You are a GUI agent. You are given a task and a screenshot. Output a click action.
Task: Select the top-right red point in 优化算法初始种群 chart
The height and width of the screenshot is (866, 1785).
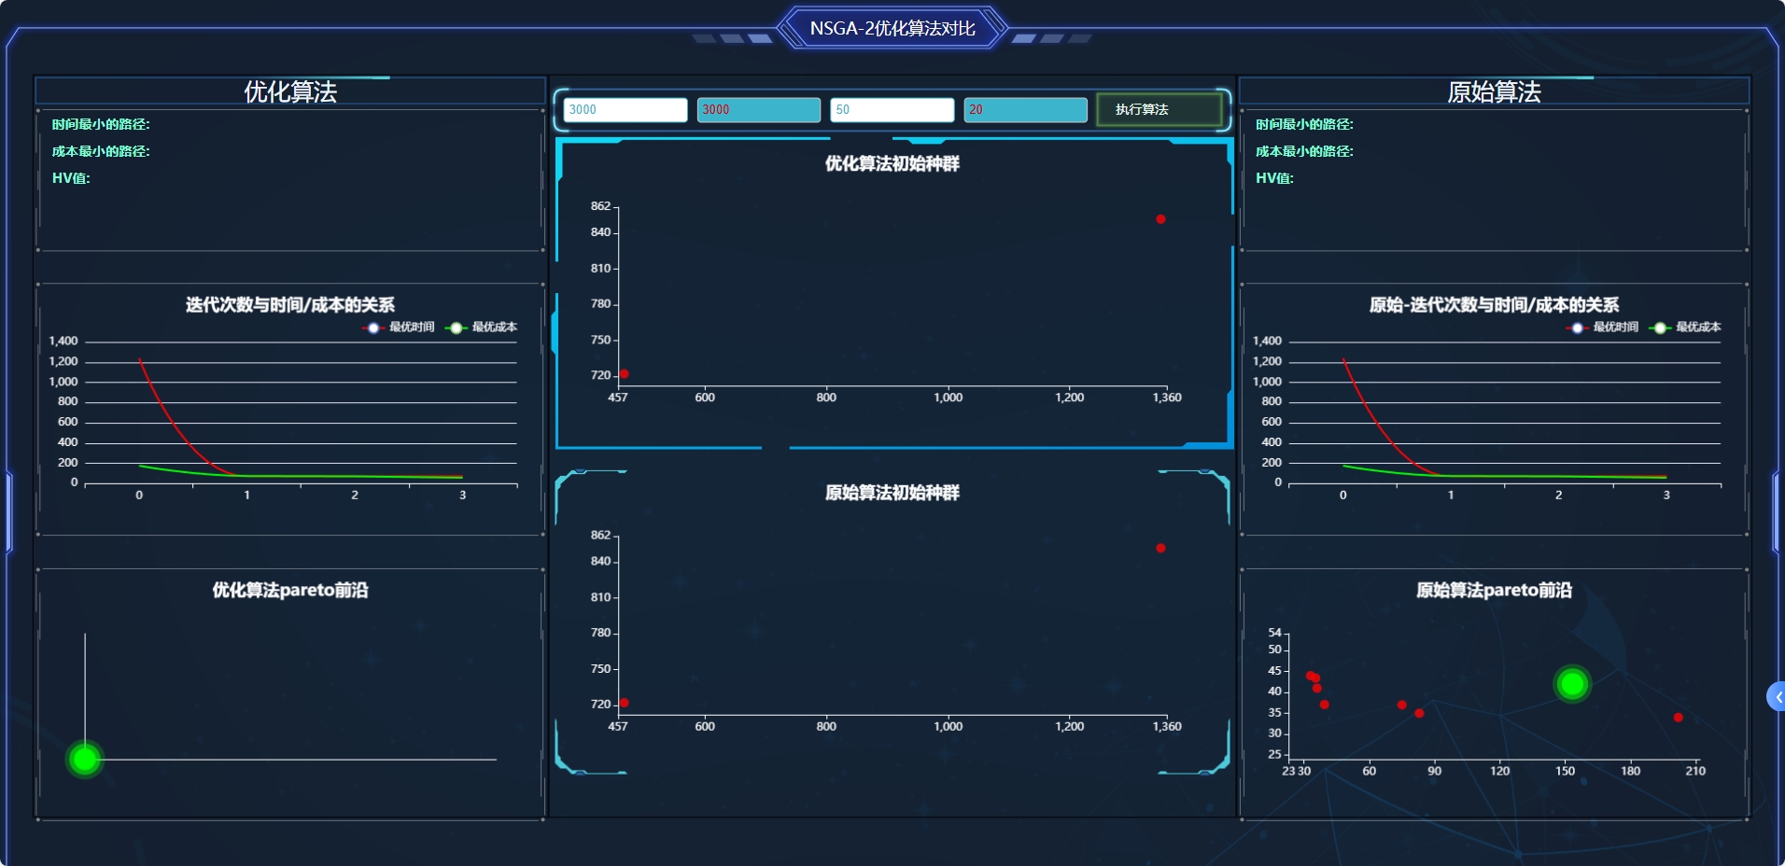[x=1160, y=219]
